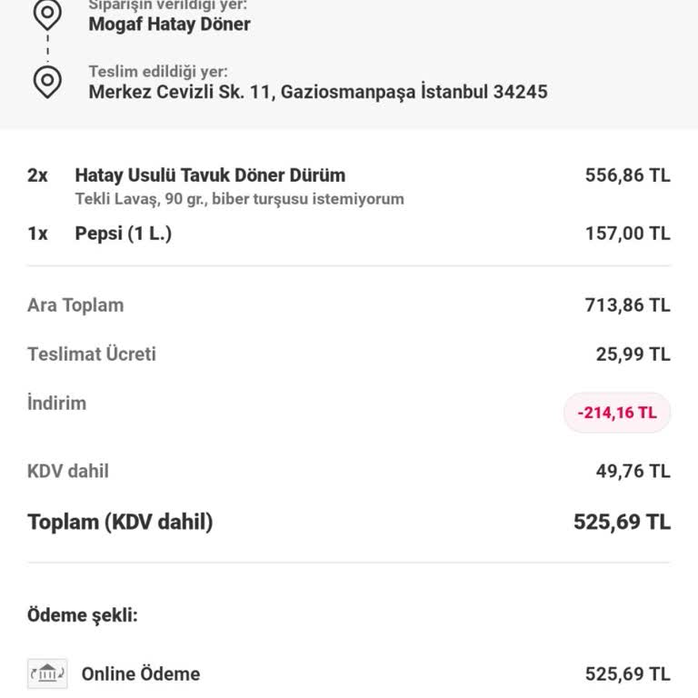Click the 49,76 TL KDV amount
Screen dimensions: 698x698
[633, 471]
